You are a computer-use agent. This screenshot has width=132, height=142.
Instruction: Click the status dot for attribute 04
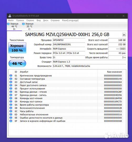tap(11, 85)
